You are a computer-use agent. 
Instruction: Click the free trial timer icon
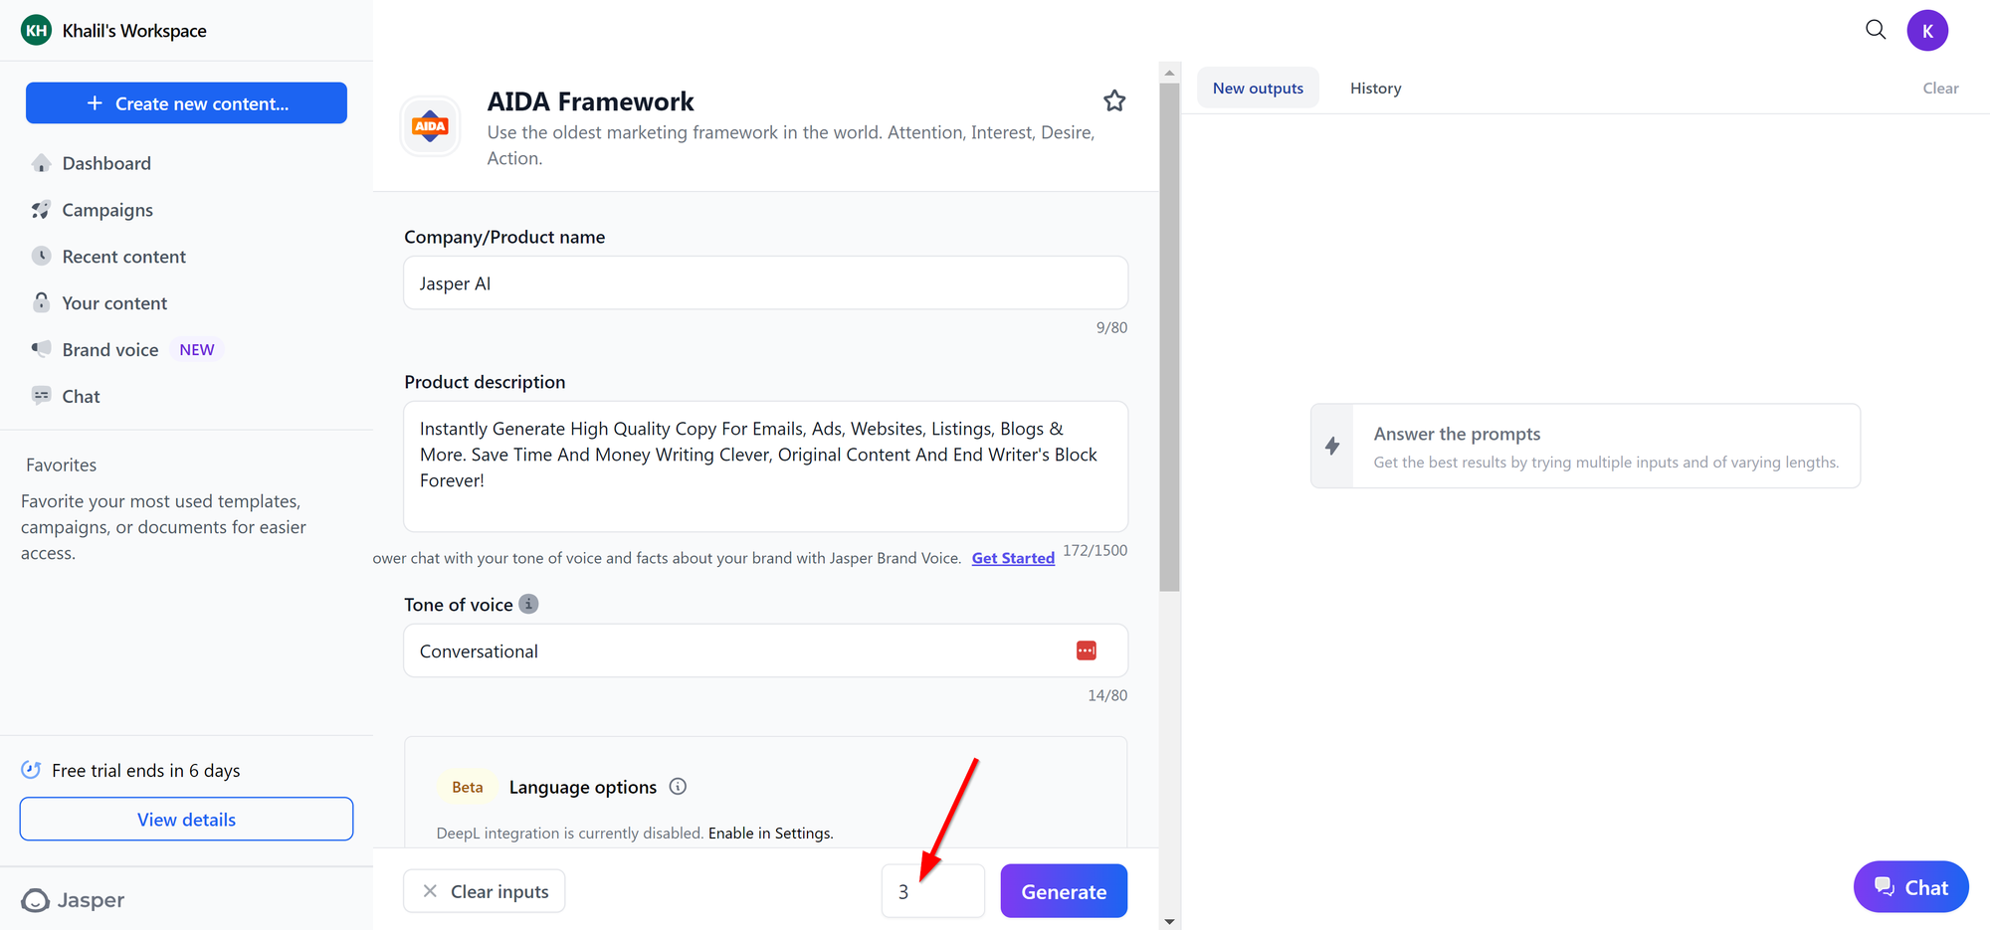point(31,770)
